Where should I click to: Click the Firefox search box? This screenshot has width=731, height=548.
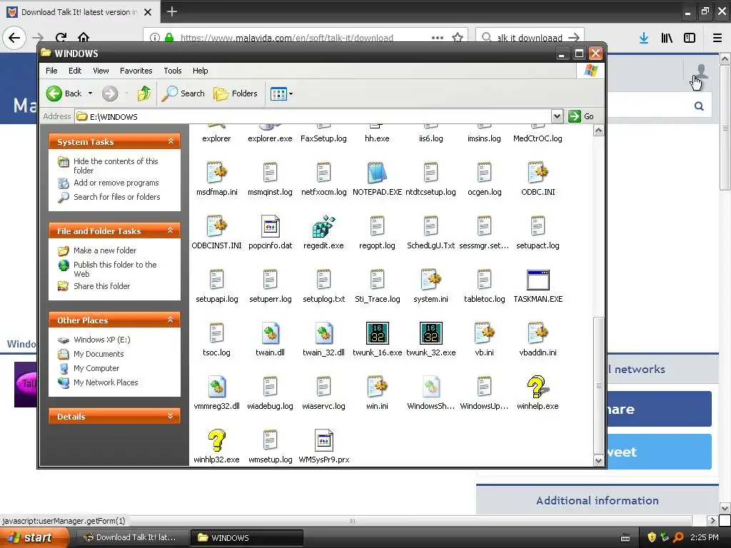pyautogui.click(x=529, y=37)
